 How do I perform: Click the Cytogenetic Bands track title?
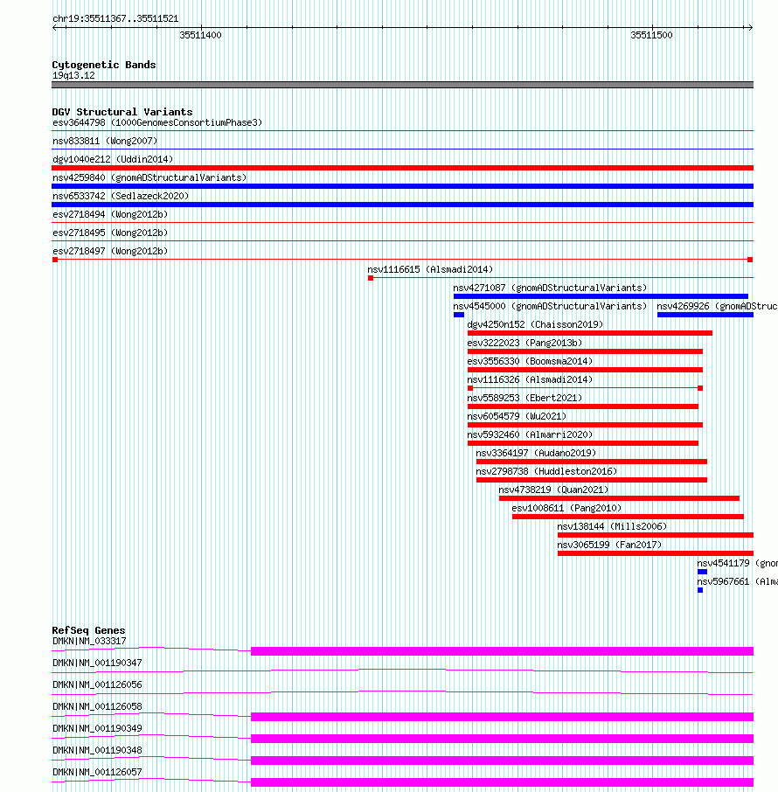104,65
